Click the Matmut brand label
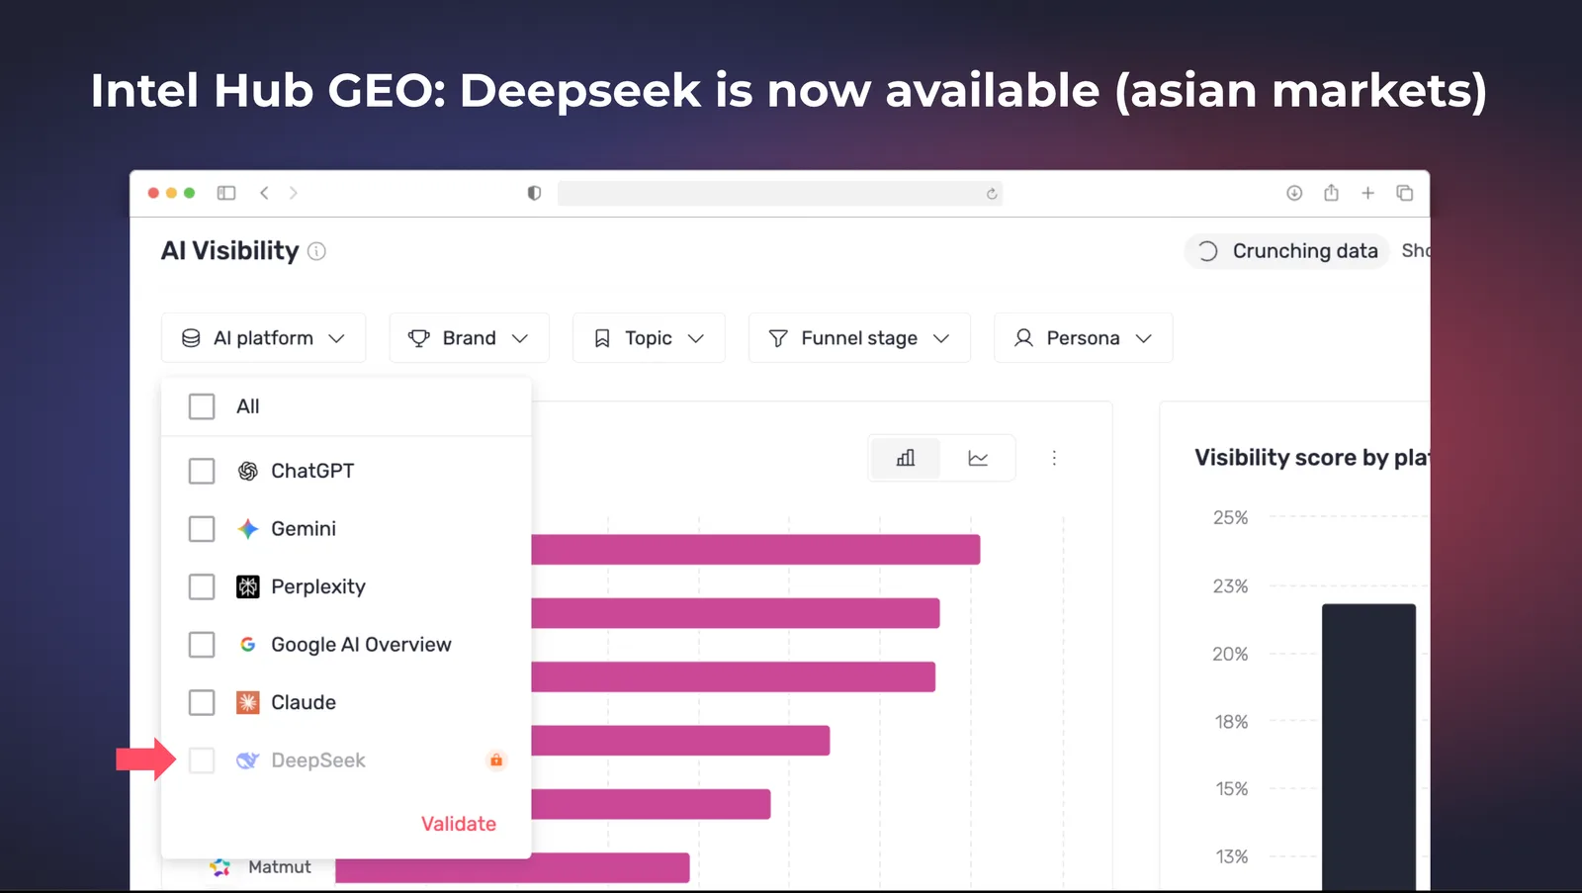 coord(280,867)
